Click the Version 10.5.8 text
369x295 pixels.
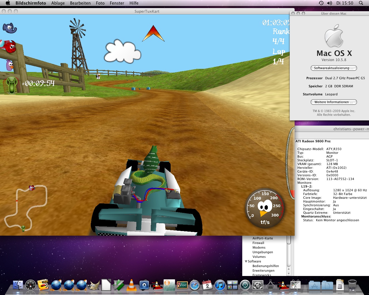(334, 60)
